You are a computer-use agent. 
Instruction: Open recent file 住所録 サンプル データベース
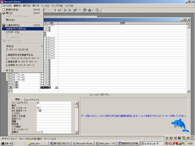pyautogui.click(x=22, y=65)
